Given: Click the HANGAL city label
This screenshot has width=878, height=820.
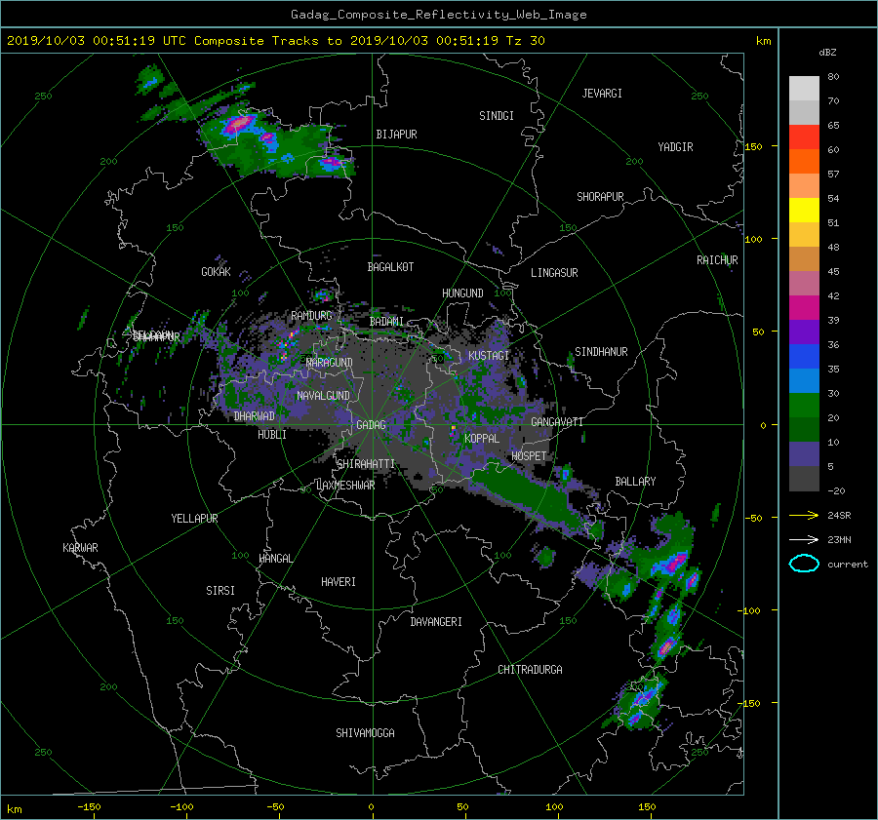Looking at the screenshot, I should (275, 559).
